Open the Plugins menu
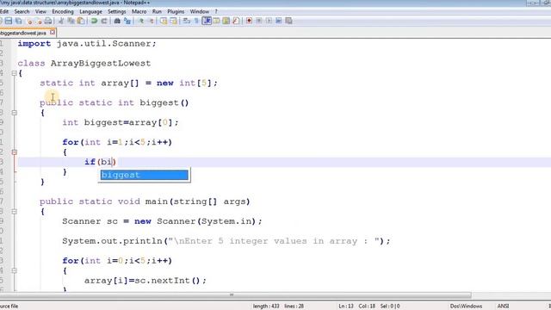This screenshot has height=310, width=551. point(176,11)
